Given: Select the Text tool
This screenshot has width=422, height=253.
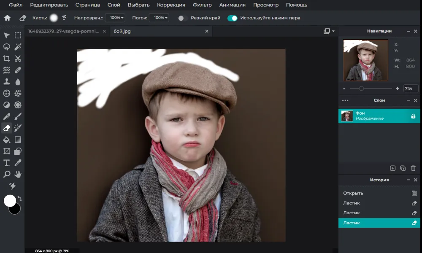Looking at the screenshot, I should point(7,163).
